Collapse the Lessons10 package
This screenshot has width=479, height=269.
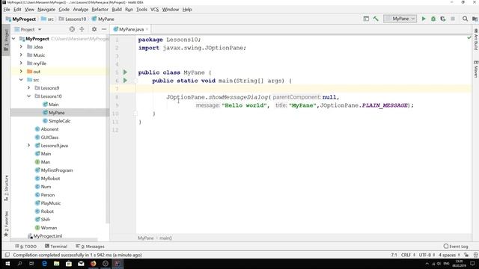[x=29, y=96]
